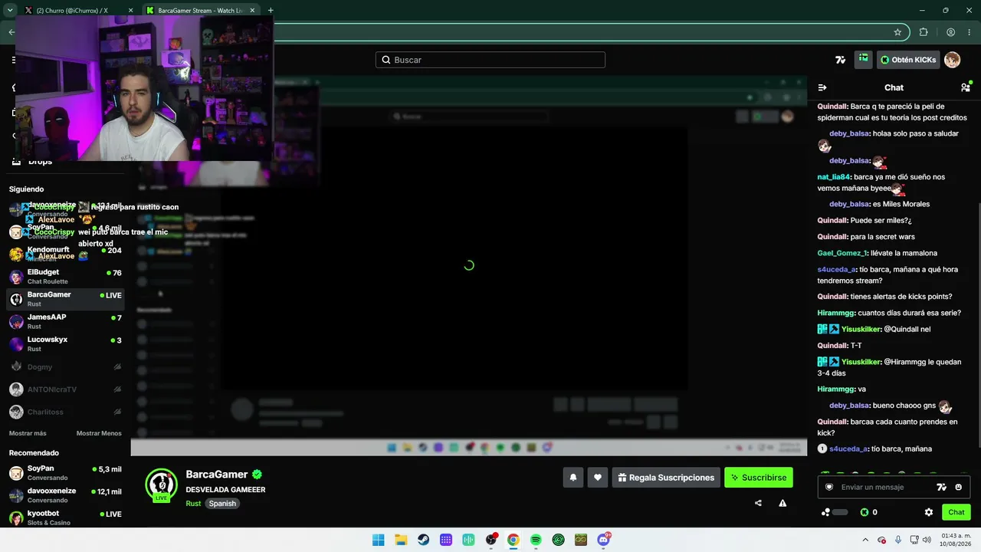This screenshot has width=981, height=552.
Task: Open the clock and date panel
Action: (x=956, y=540)
